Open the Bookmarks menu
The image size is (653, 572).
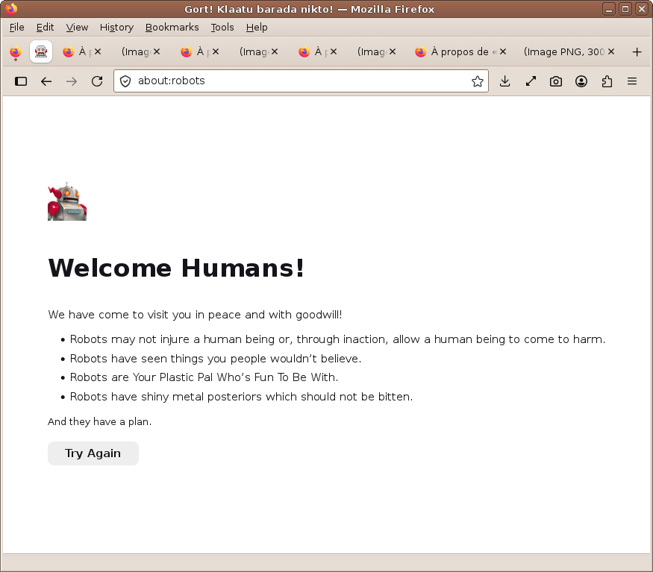172,28
